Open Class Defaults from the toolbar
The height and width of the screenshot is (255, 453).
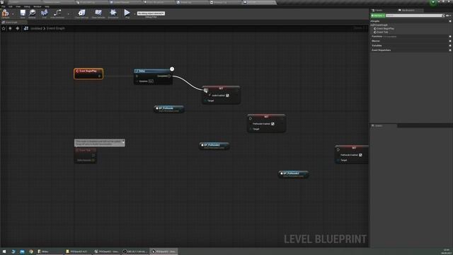pos(98,13)
